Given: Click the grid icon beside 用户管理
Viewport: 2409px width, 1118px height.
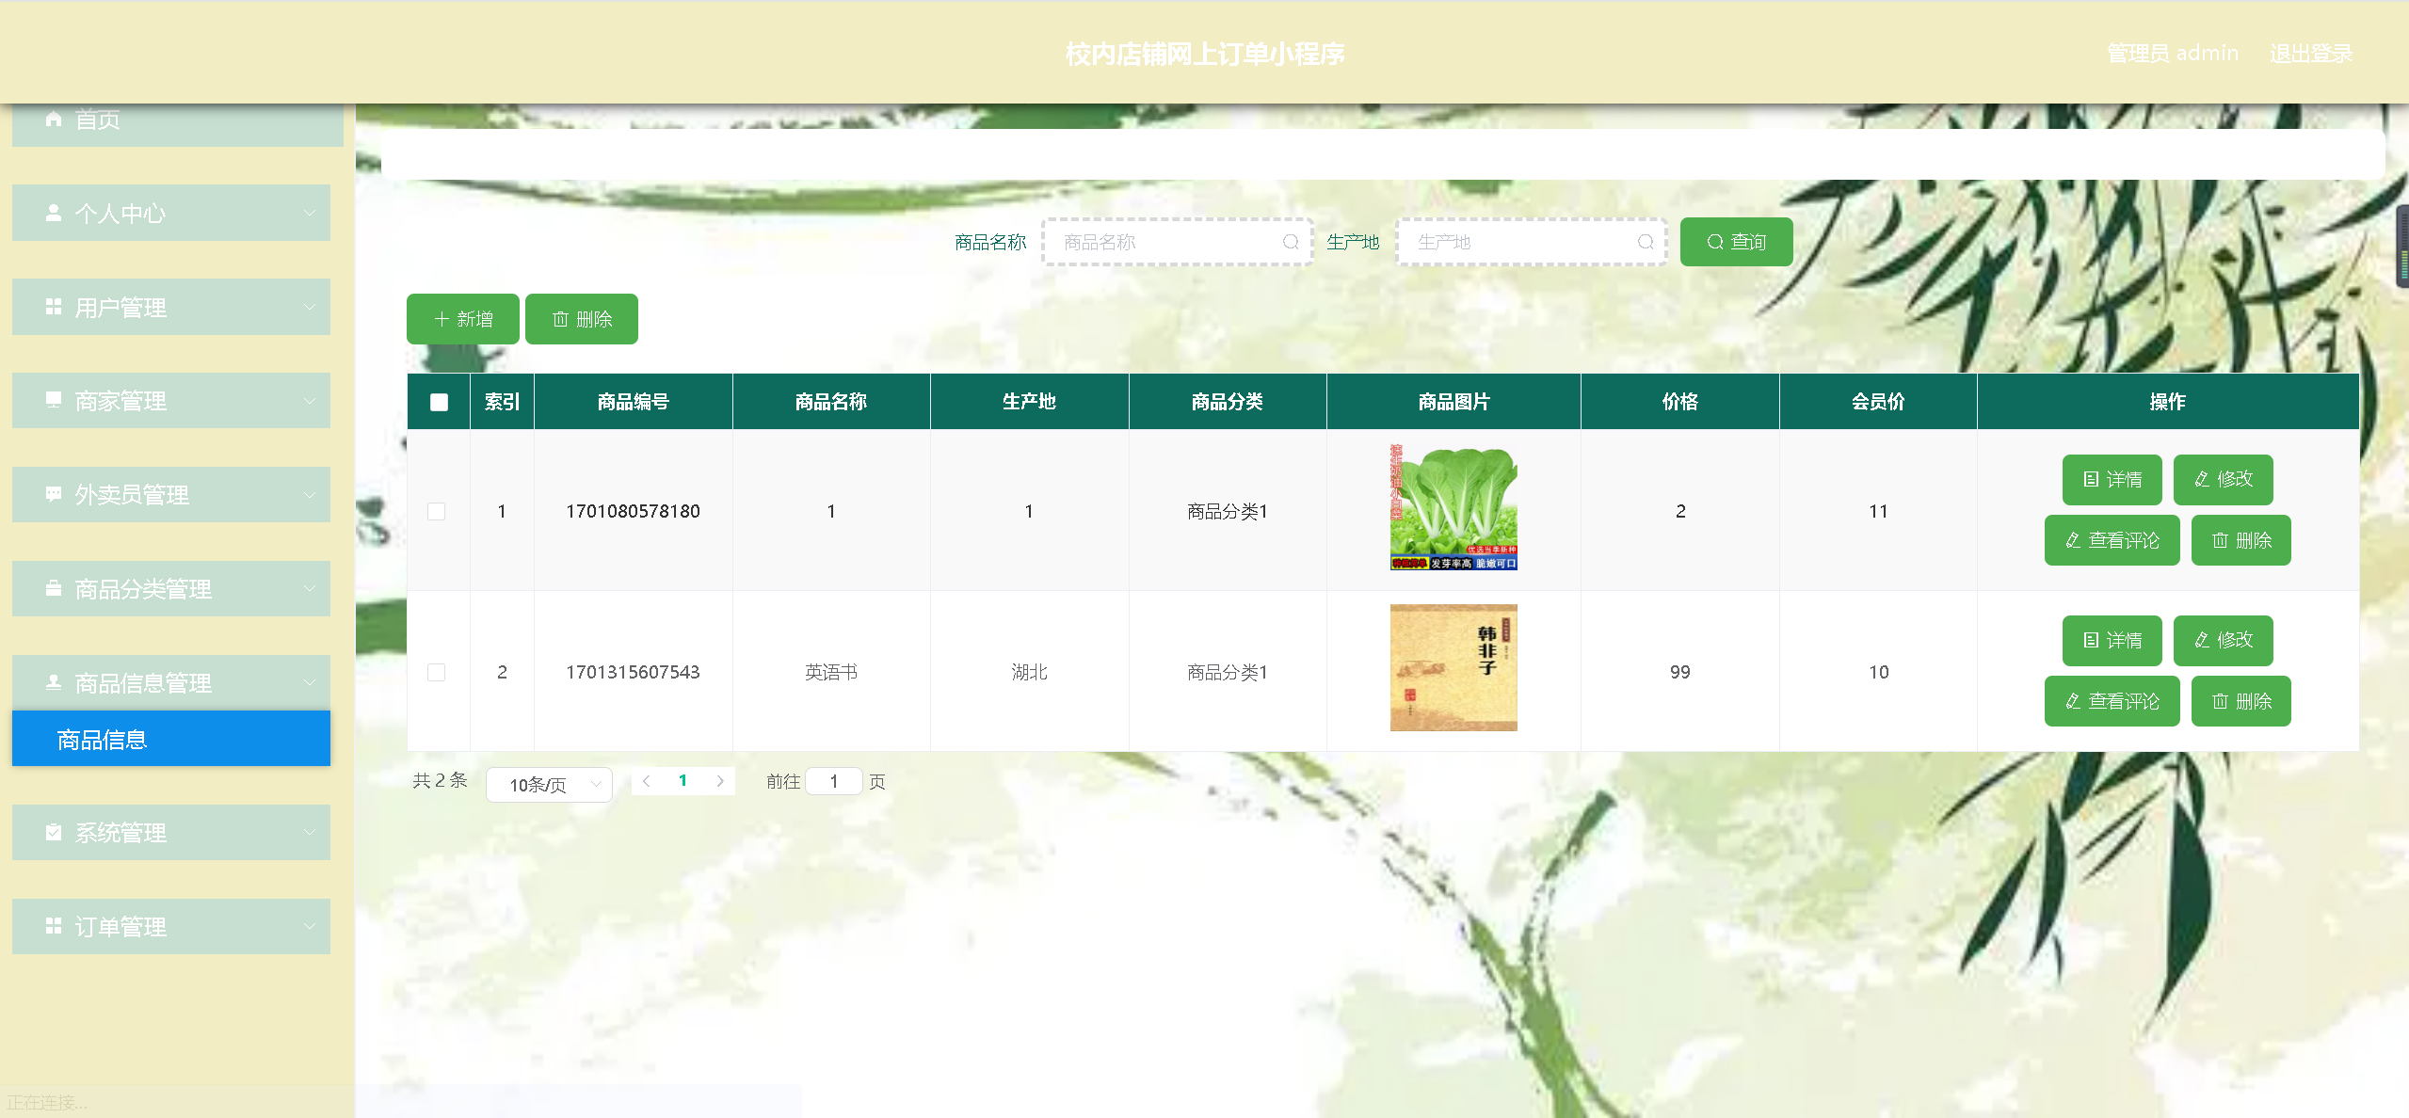Looking at the screenshot, I should (54, 307).
